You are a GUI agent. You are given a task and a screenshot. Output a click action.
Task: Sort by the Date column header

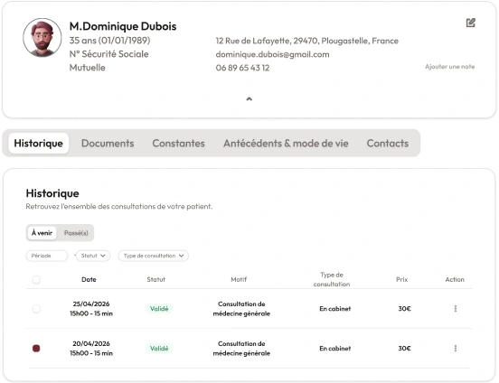(x=89, y=280)
